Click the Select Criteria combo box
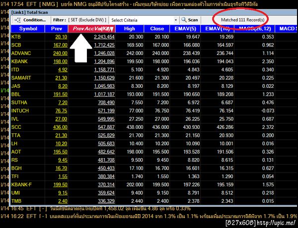298x228 pixels. [x=144, y=20]
